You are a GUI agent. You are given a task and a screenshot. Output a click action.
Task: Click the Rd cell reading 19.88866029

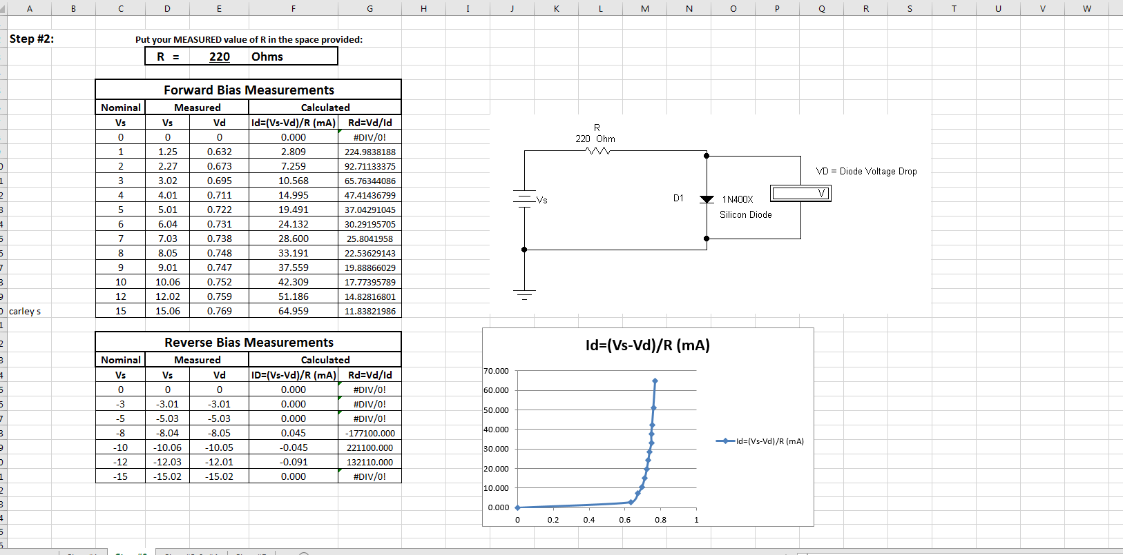click(x=369, y=268)
